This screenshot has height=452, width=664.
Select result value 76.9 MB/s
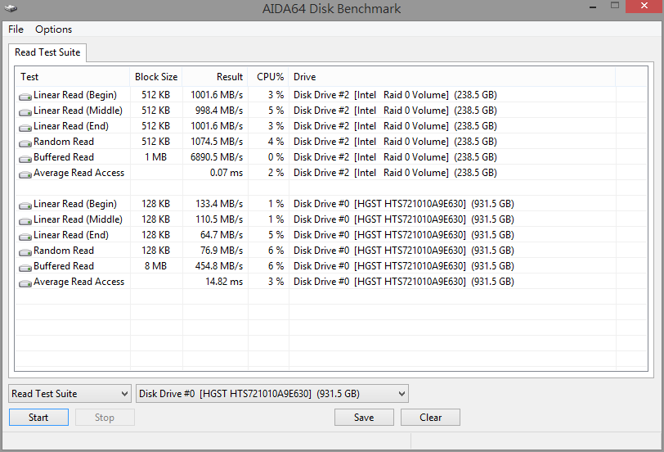tap(222, 251)
